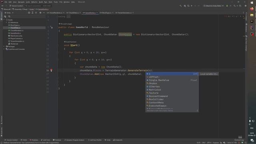Viewport: 256px width, 144px height.
Task: Open the Code menu
Action: point(28,2)
